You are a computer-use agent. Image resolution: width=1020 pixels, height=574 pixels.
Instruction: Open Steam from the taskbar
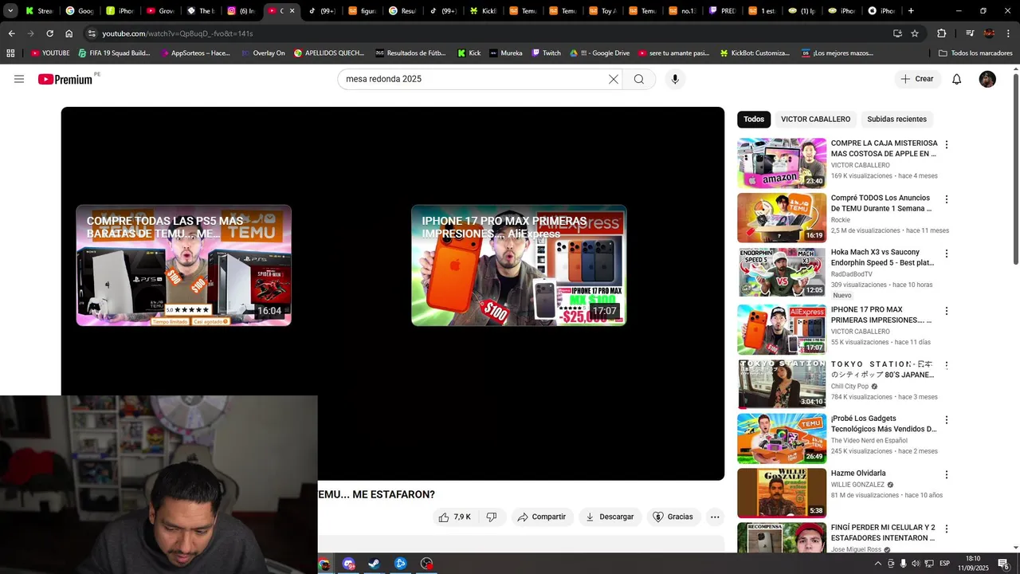[x=374, y=564]
